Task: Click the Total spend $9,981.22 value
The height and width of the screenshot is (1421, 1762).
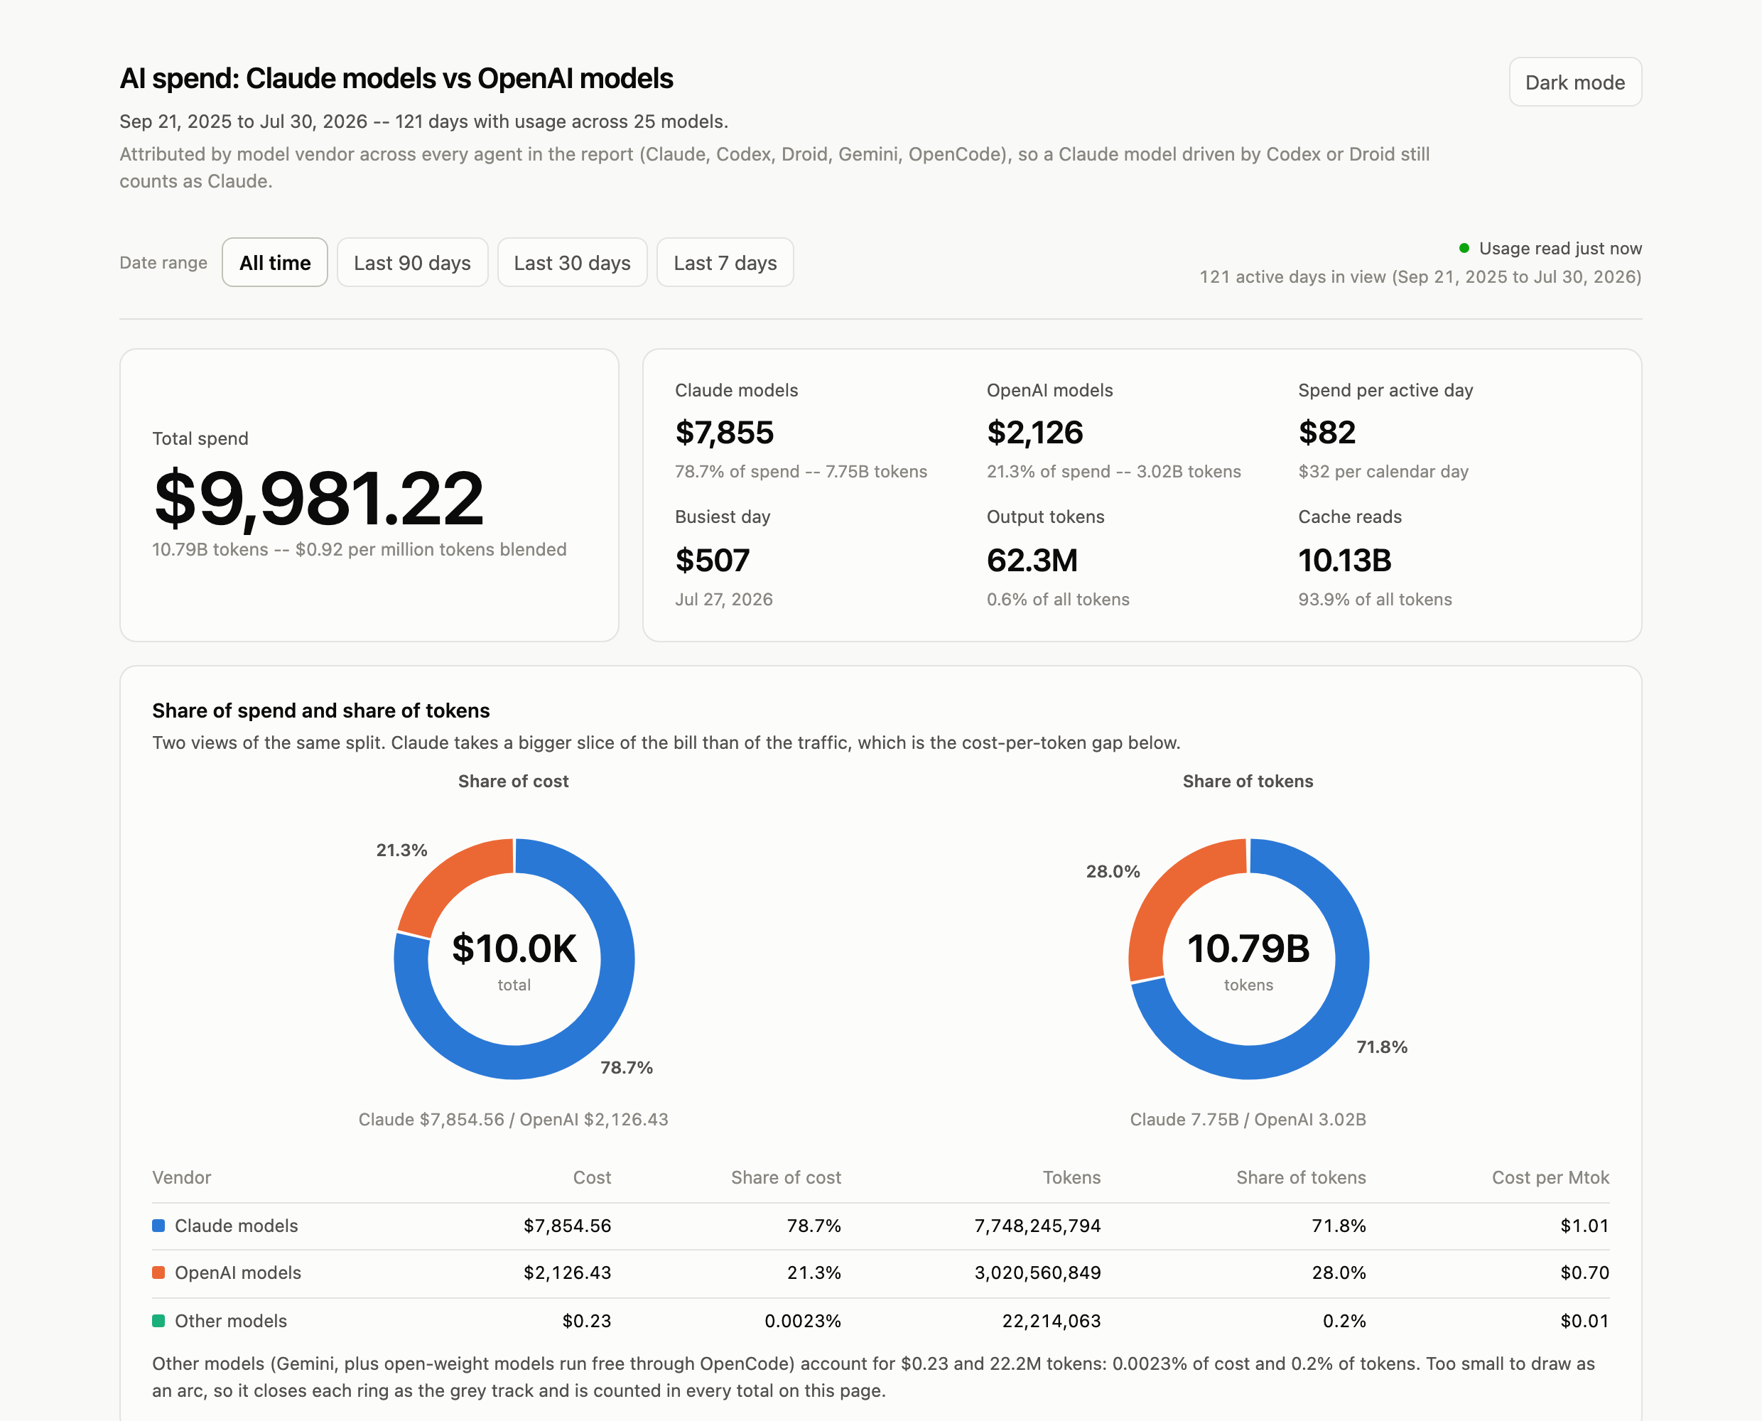Action: point(319,497)
